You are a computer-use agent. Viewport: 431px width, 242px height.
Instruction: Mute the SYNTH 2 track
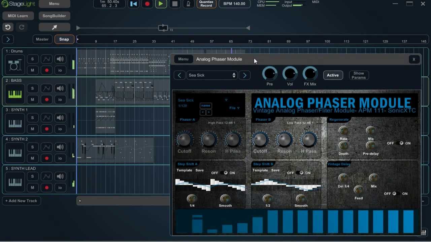32,158
